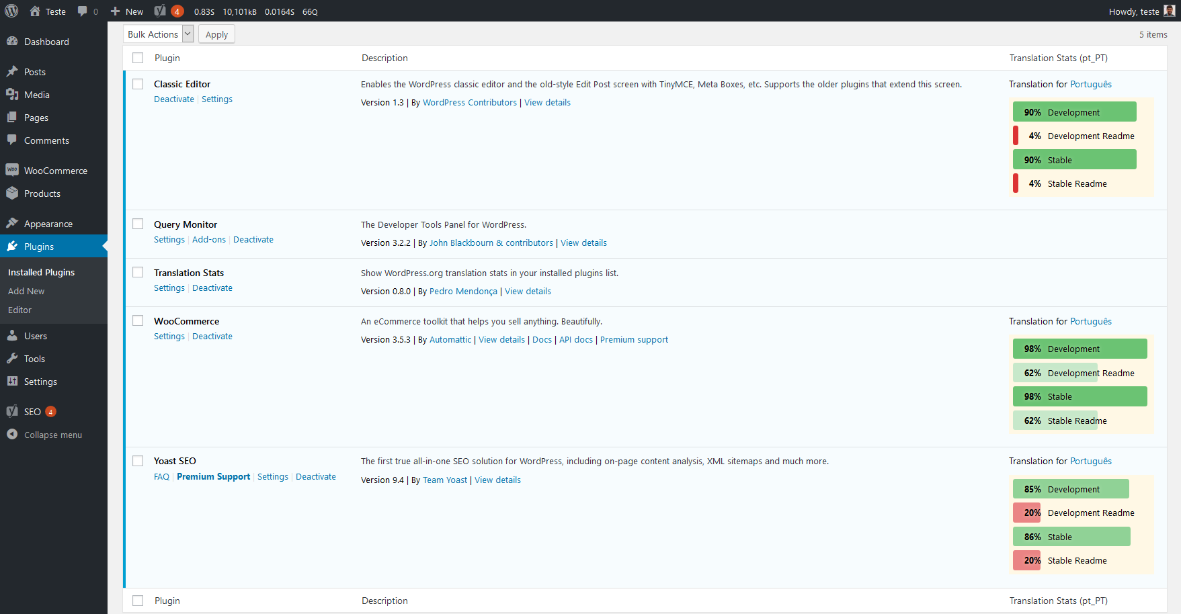Open Yoast SEO Premium Support link
1181x614 pixels.
(x=214, y=476)
